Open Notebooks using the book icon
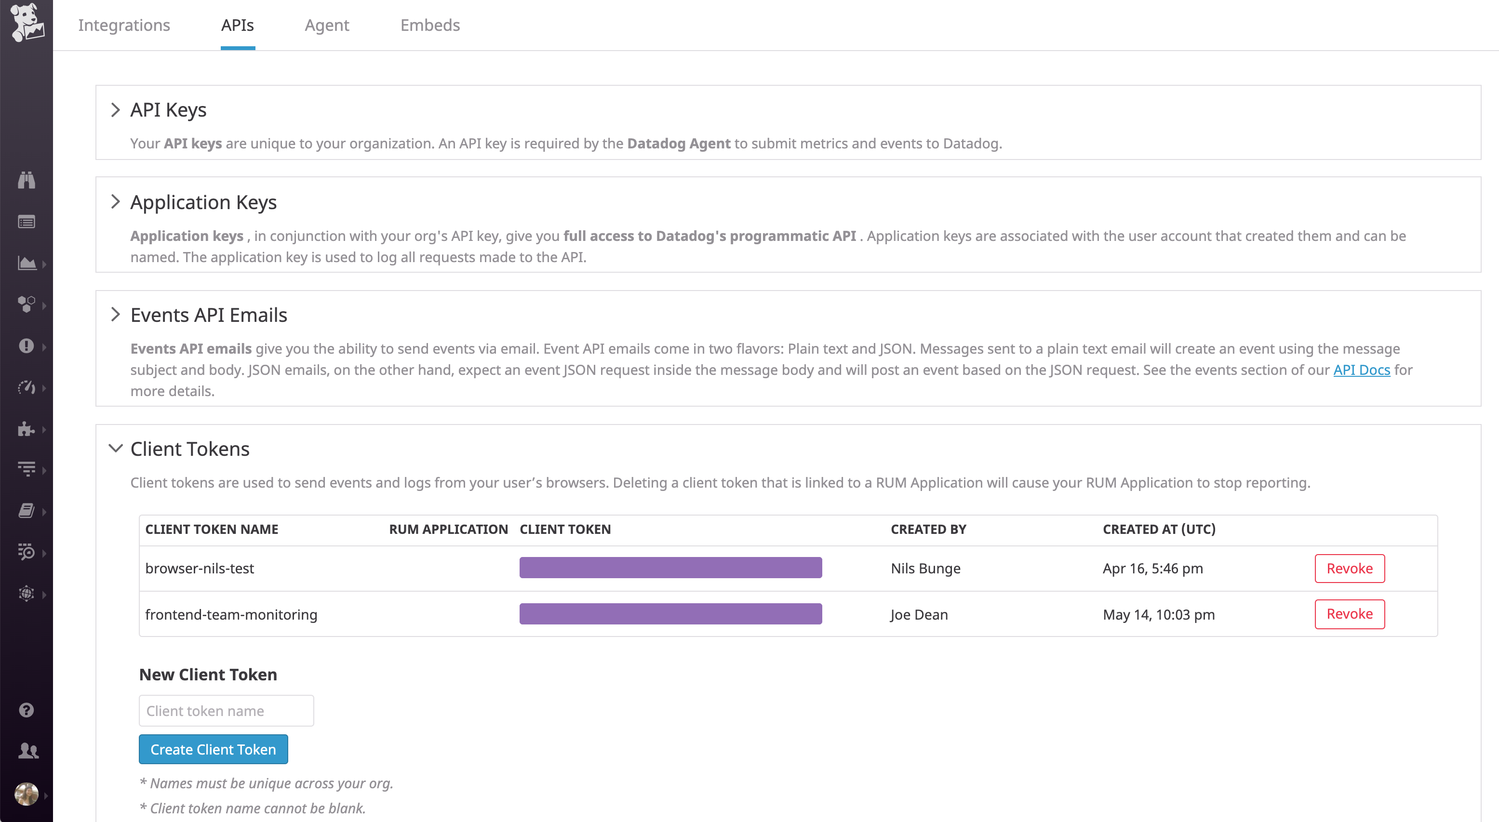Image resolution: width=1499 pixels, height=822 pixels. [x=26, y=511]
